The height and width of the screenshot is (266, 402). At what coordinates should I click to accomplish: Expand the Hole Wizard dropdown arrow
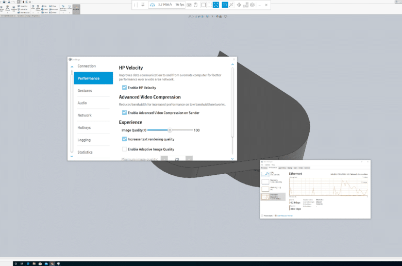point(7,13)
